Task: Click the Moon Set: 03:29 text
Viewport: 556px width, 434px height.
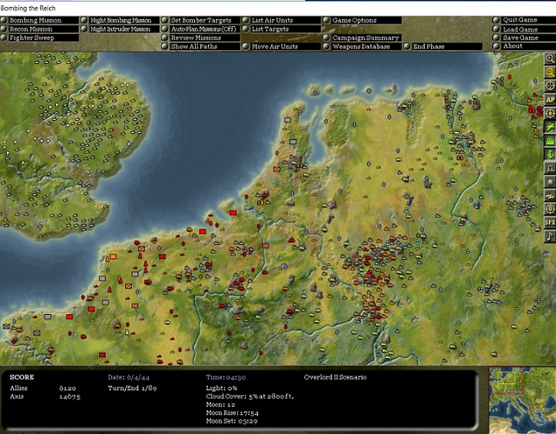Action: [x=232, y=421]
